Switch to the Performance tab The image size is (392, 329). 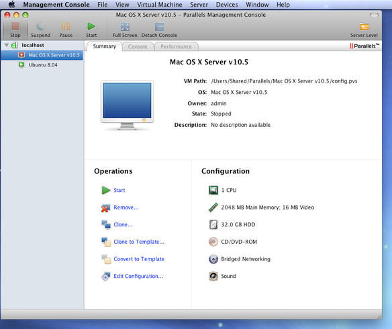(176, 47)
